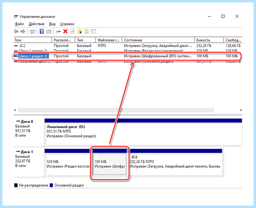Open Properties checkmark toolbar icon
The height and width of the screenshot is (208, 256).
click(73, 31)
